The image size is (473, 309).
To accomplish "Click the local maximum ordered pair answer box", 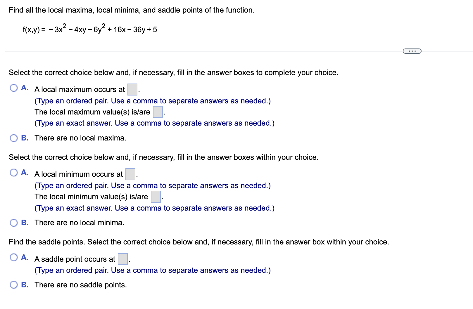I will [x=132, y=90].
